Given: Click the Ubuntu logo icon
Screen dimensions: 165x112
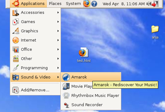Looking at the screenshot, I should pos(16,4).
